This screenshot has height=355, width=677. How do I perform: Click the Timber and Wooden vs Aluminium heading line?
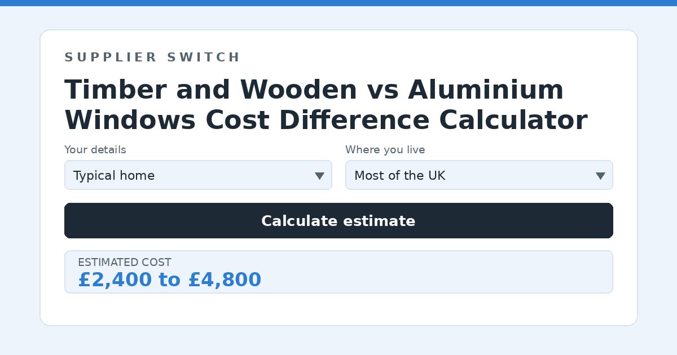[x=314, y=90]
